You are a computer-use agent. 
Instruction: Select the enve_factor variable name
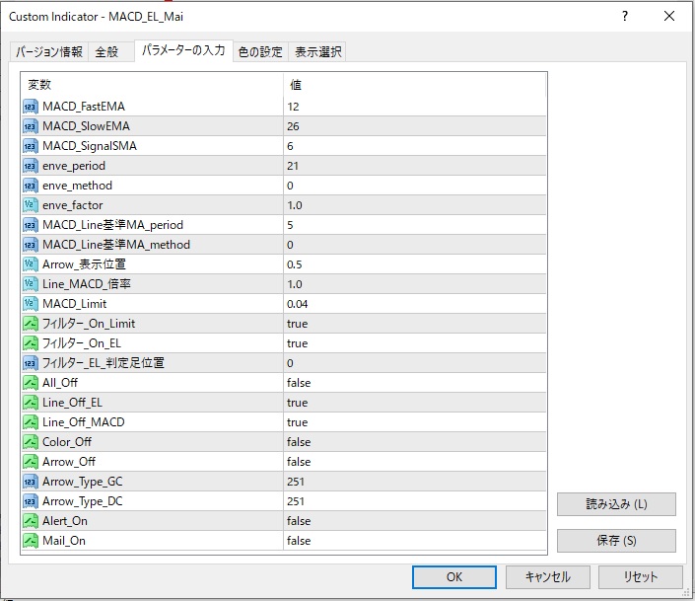click(73, 205)
